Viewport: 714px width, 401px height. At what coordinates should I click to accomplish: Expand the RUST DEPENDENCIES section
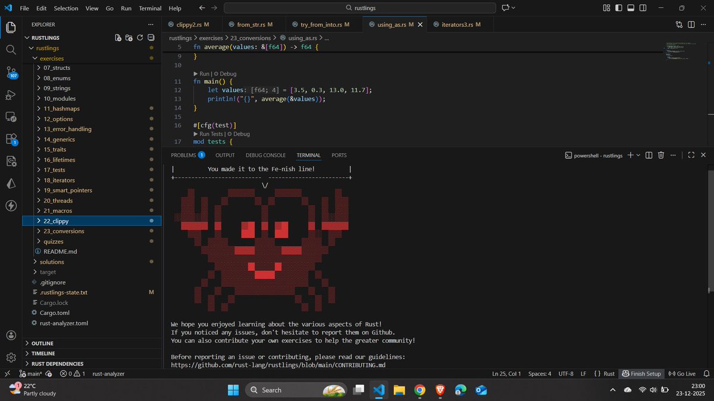point(92,364)
